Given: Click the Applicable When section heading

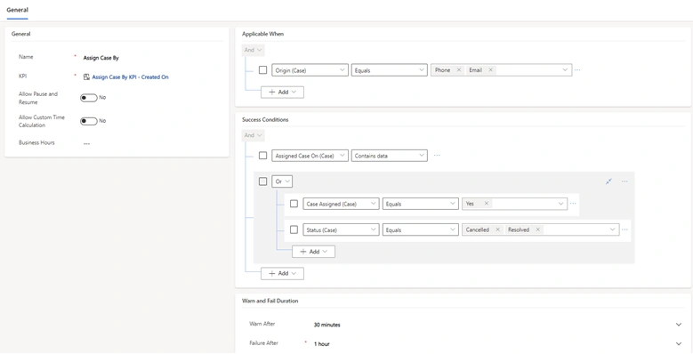Looking at the screenshot, I should tap(263, 34).
